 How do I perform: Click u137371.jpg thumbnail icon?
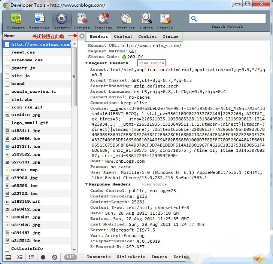coord(7,147)
